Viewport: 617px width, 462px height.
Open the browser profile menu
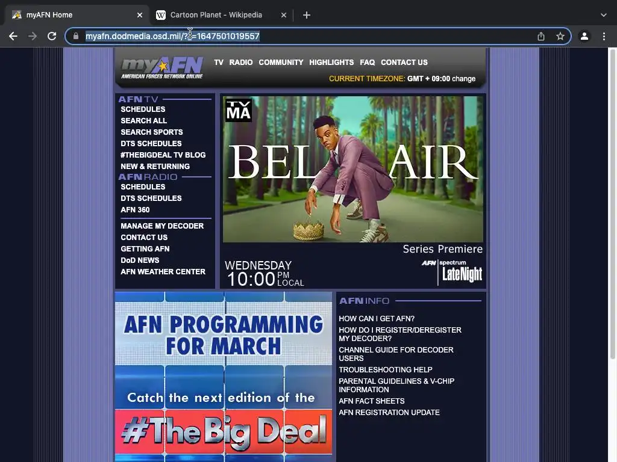click(584, 36)
